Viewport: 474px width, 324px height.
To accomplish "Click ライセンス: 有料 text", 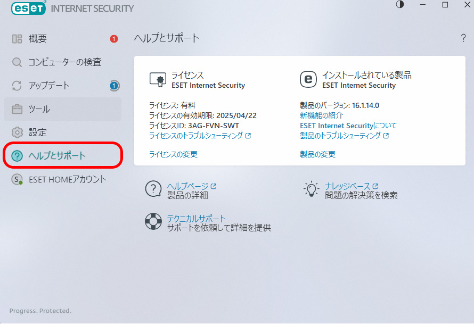I will pos(173,105).
